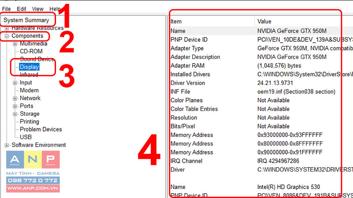Select the Resolution row
The image size is (353, 198).
pos(261,117)
